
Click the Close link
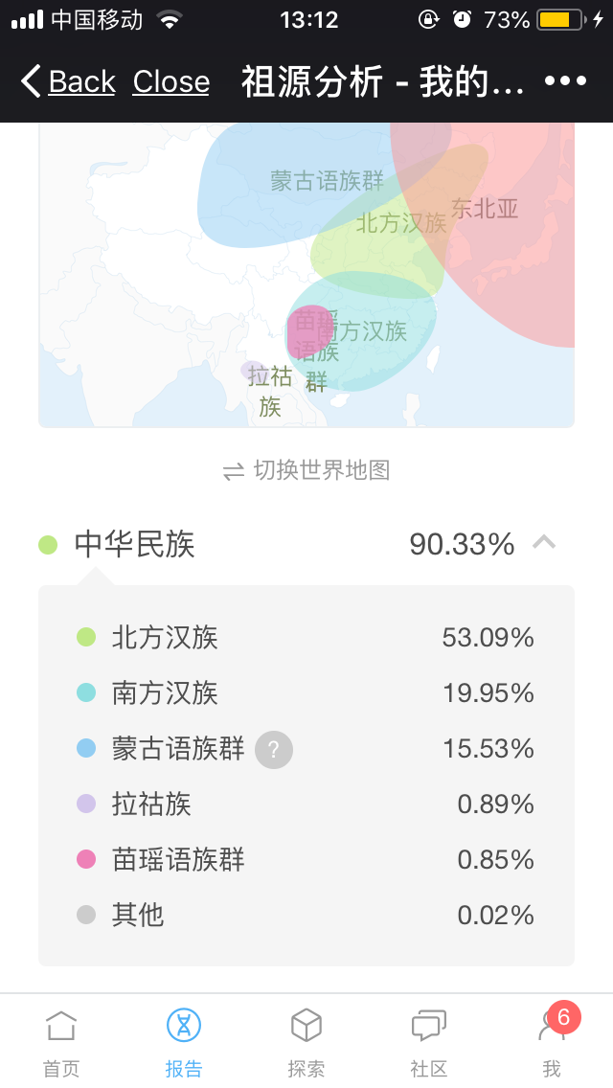(170, 81)
